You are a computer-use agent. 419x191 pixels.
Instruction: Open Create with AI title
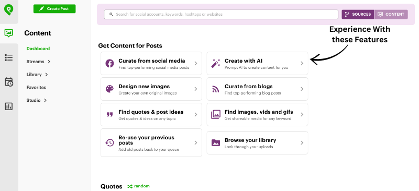click(x=244, y=61)
